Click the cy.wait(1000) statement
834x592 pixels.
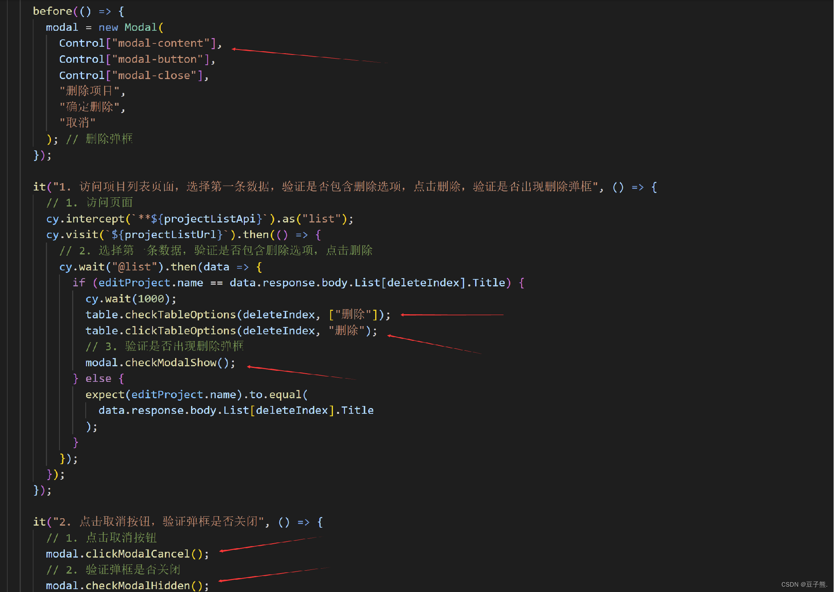click(x=130, y=299)
